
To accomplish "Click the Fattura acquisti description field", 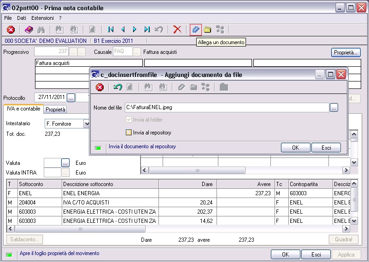I will coord(89,63).
